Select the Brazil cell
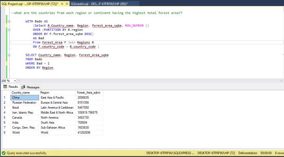This screenshot has width=284, height=157. pyautogui.click(x=25, y=107)
